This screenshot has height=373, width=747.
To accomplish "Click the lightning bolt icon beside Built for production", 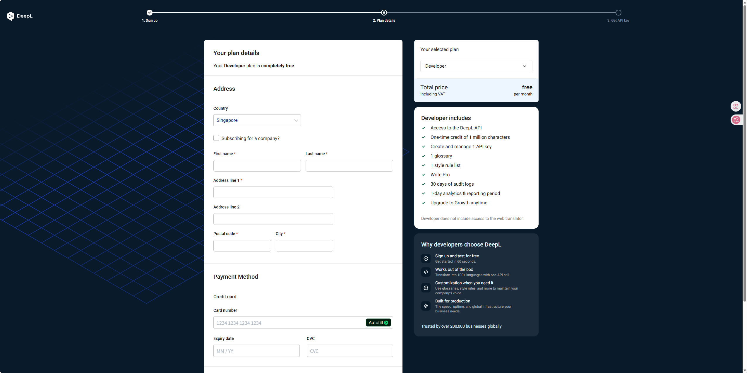I will coord(426,306).
